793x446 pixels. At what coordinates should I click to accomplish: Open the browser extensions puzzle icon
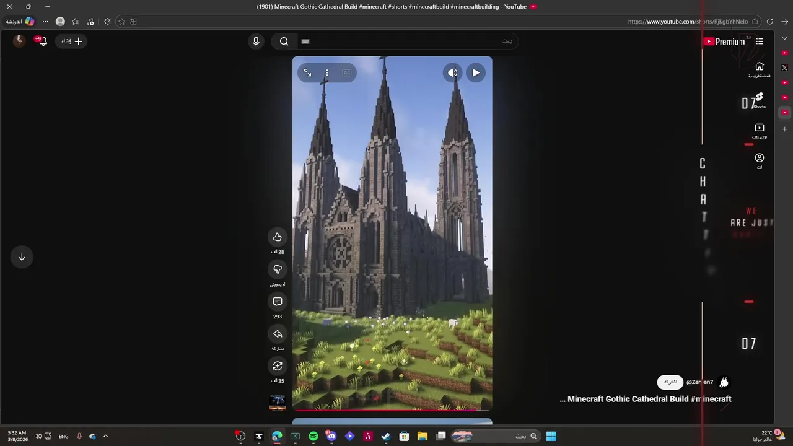[x=107, y=22]
